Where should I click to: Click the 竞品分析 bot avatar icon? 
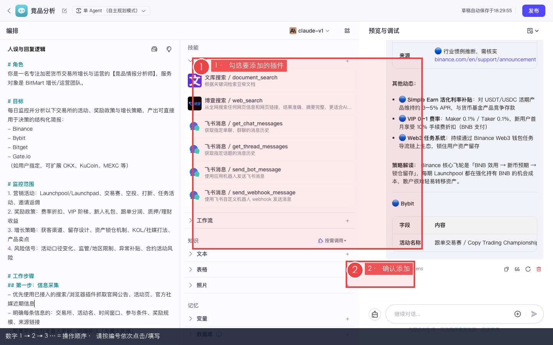[x=22, y=11]
